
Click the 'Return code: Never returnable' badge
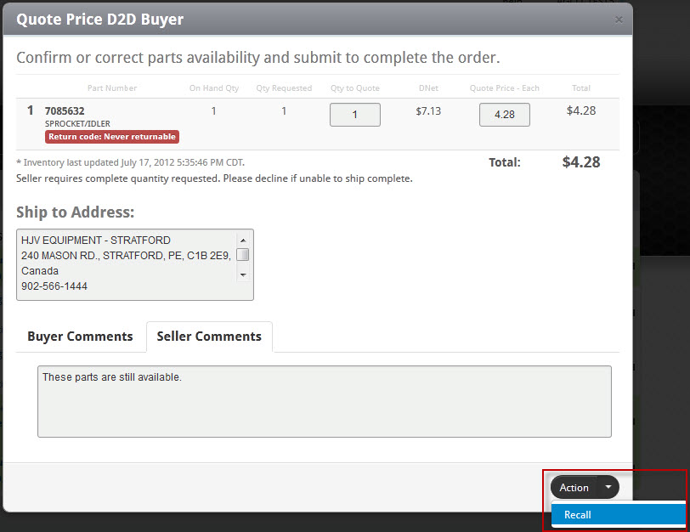pyautogui.click(x=112, y=137)
